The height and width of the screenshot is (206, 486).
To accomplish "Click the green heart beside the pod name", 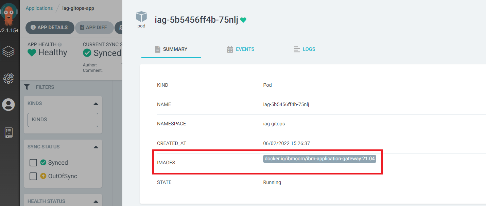I will (243, 20).
